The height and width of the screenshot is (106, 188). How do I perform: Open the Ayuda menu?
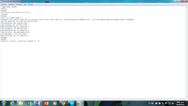point(31,4)
